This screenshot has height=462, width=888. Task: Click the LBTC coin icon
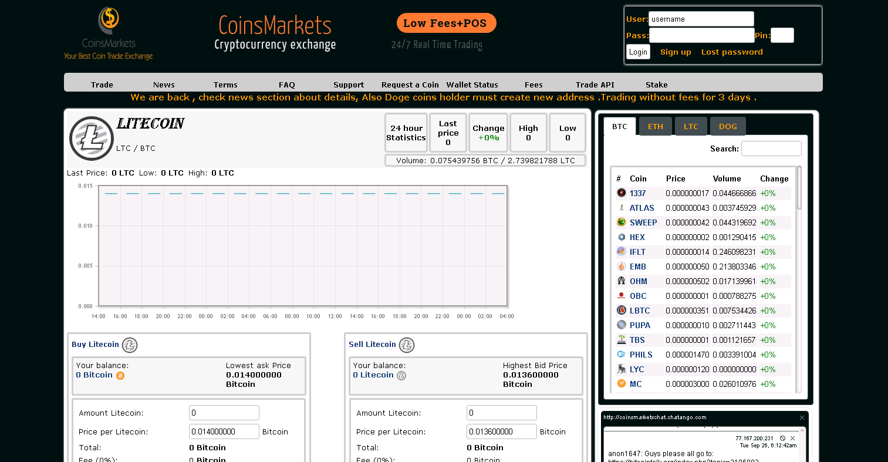click(x=622, y=310)
